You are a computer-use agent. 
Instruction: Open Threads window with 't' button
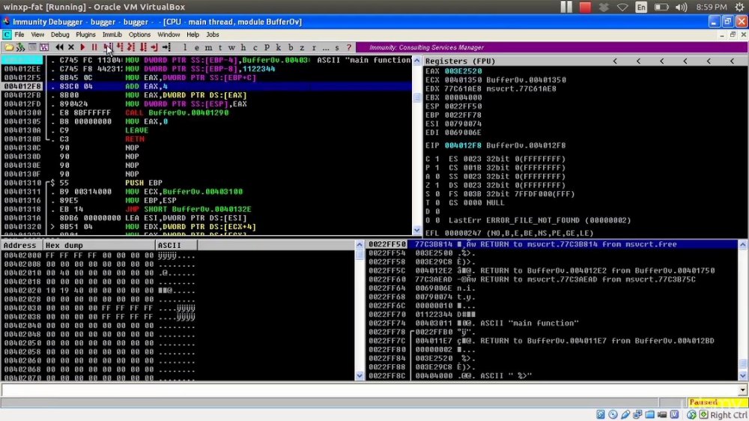[219, 47]
